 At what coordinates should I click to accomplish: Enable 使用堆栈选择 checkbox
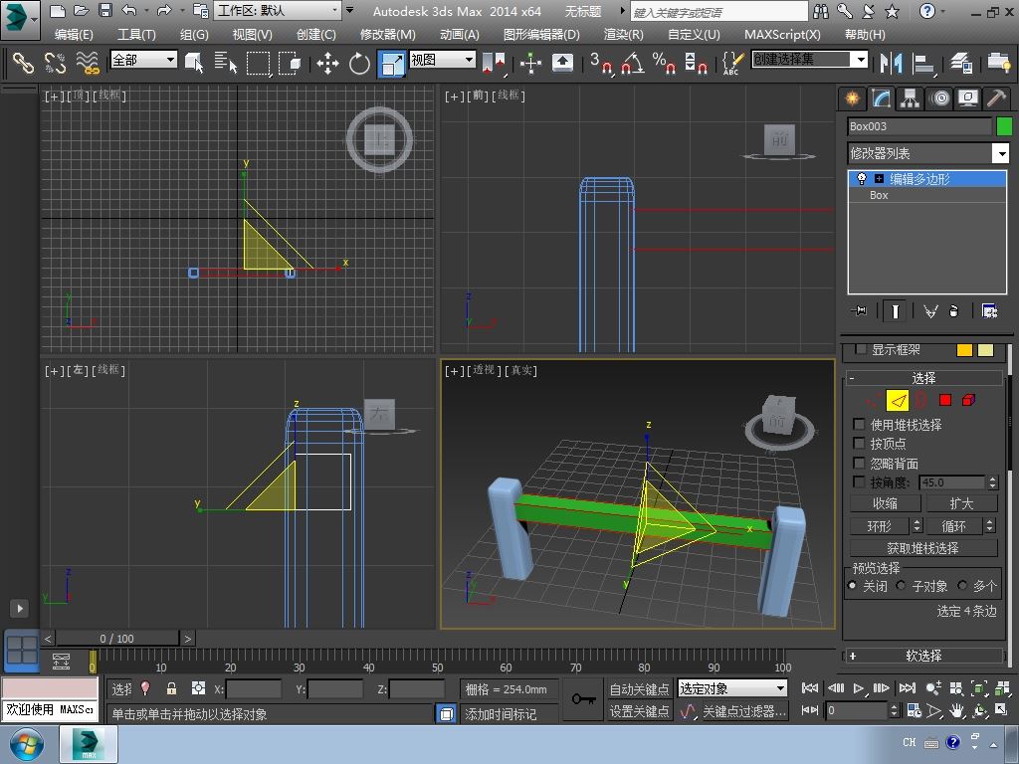(860, 425)
